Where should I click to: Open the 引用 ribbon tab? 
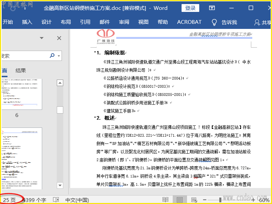pos(85,22)
